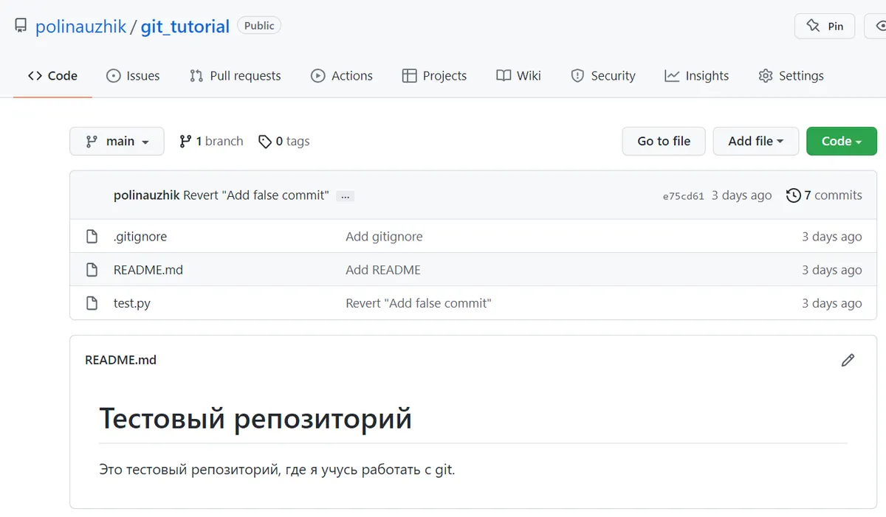Image resolution: width=886 pixels, height=517 pixels.
Task: Open the .gitignore file
Action: (x=140, y=237)
